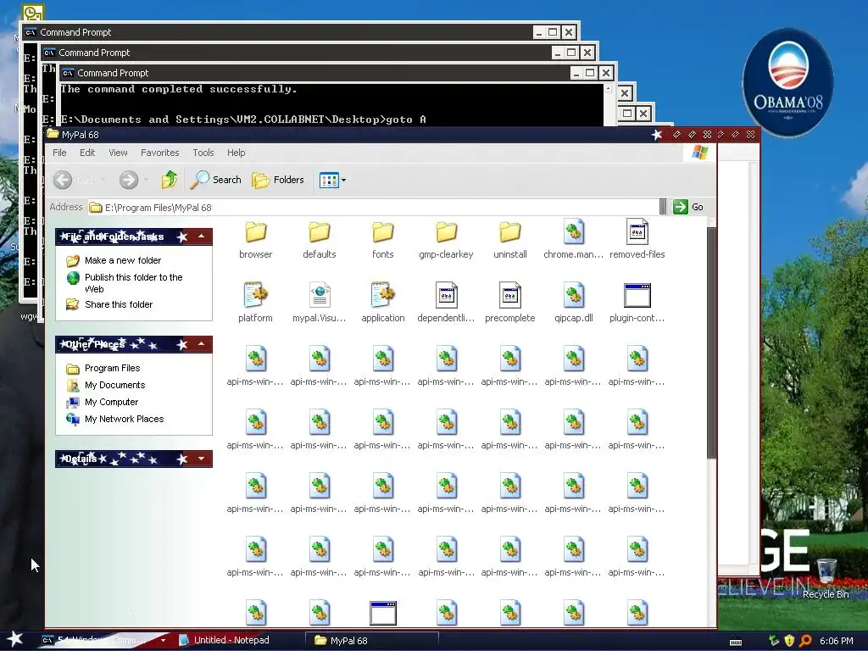Select the plugin-container executable icon

click(x=637, y=296)
